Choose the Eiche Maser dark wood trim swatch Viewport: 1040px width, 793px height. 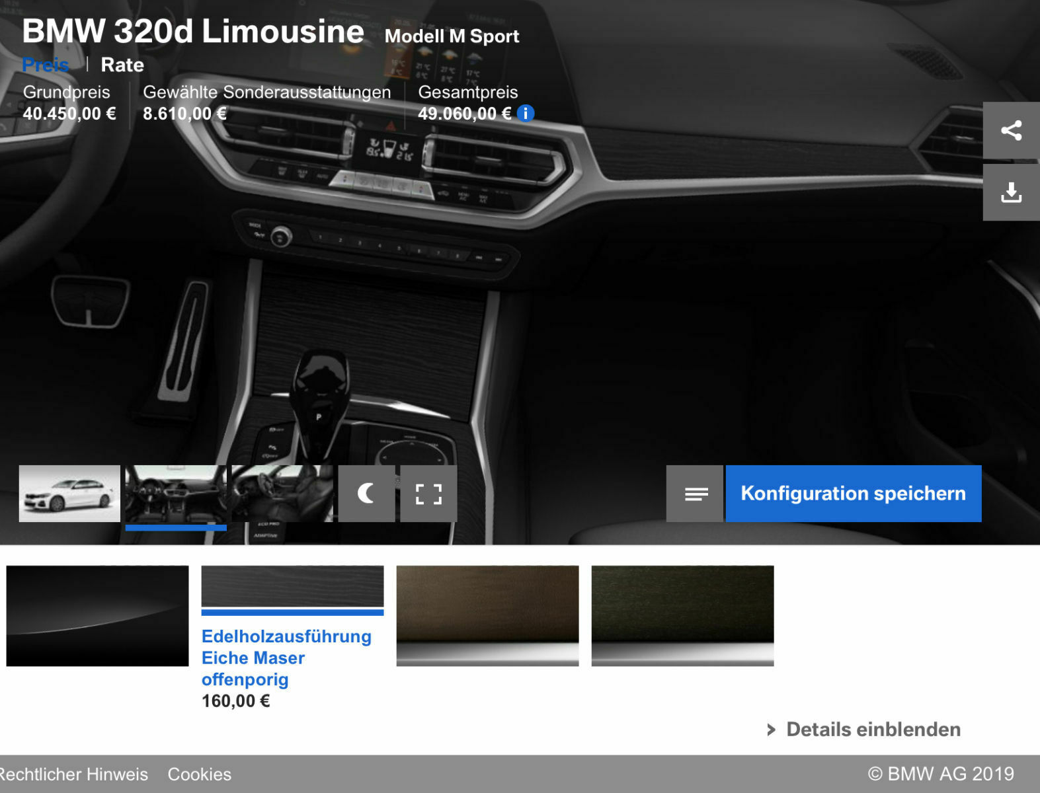point(292,586)
